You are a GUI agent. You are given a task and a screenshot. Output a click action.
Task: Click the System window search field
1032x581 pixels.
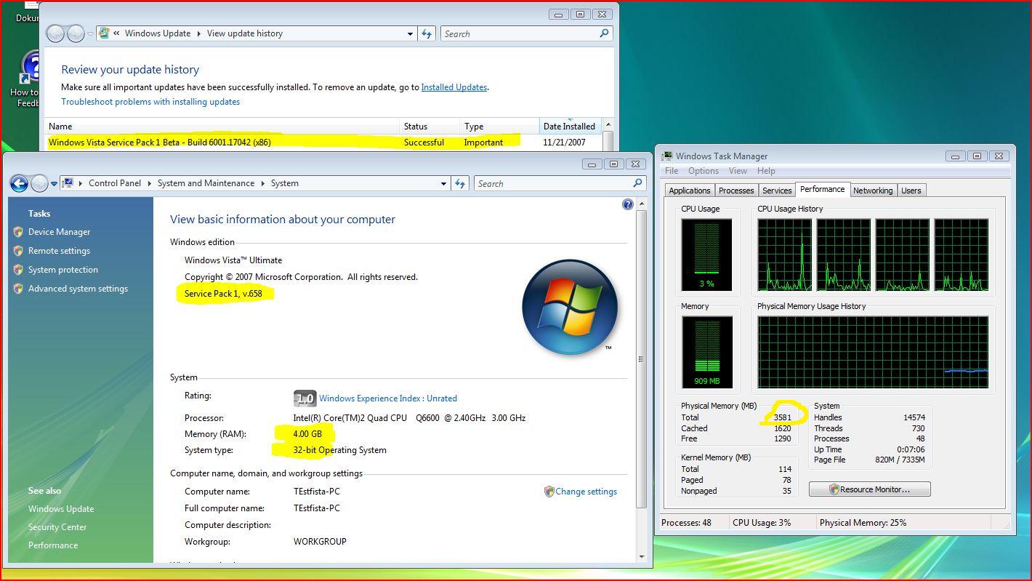(x=552, y=183)
